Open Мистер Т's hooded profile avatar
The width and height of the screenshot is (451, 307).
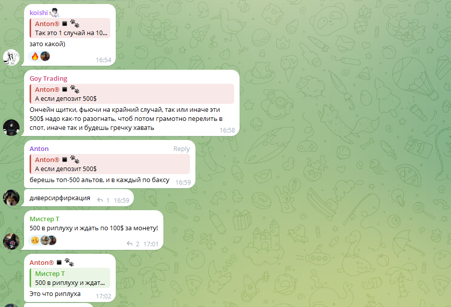11,241
